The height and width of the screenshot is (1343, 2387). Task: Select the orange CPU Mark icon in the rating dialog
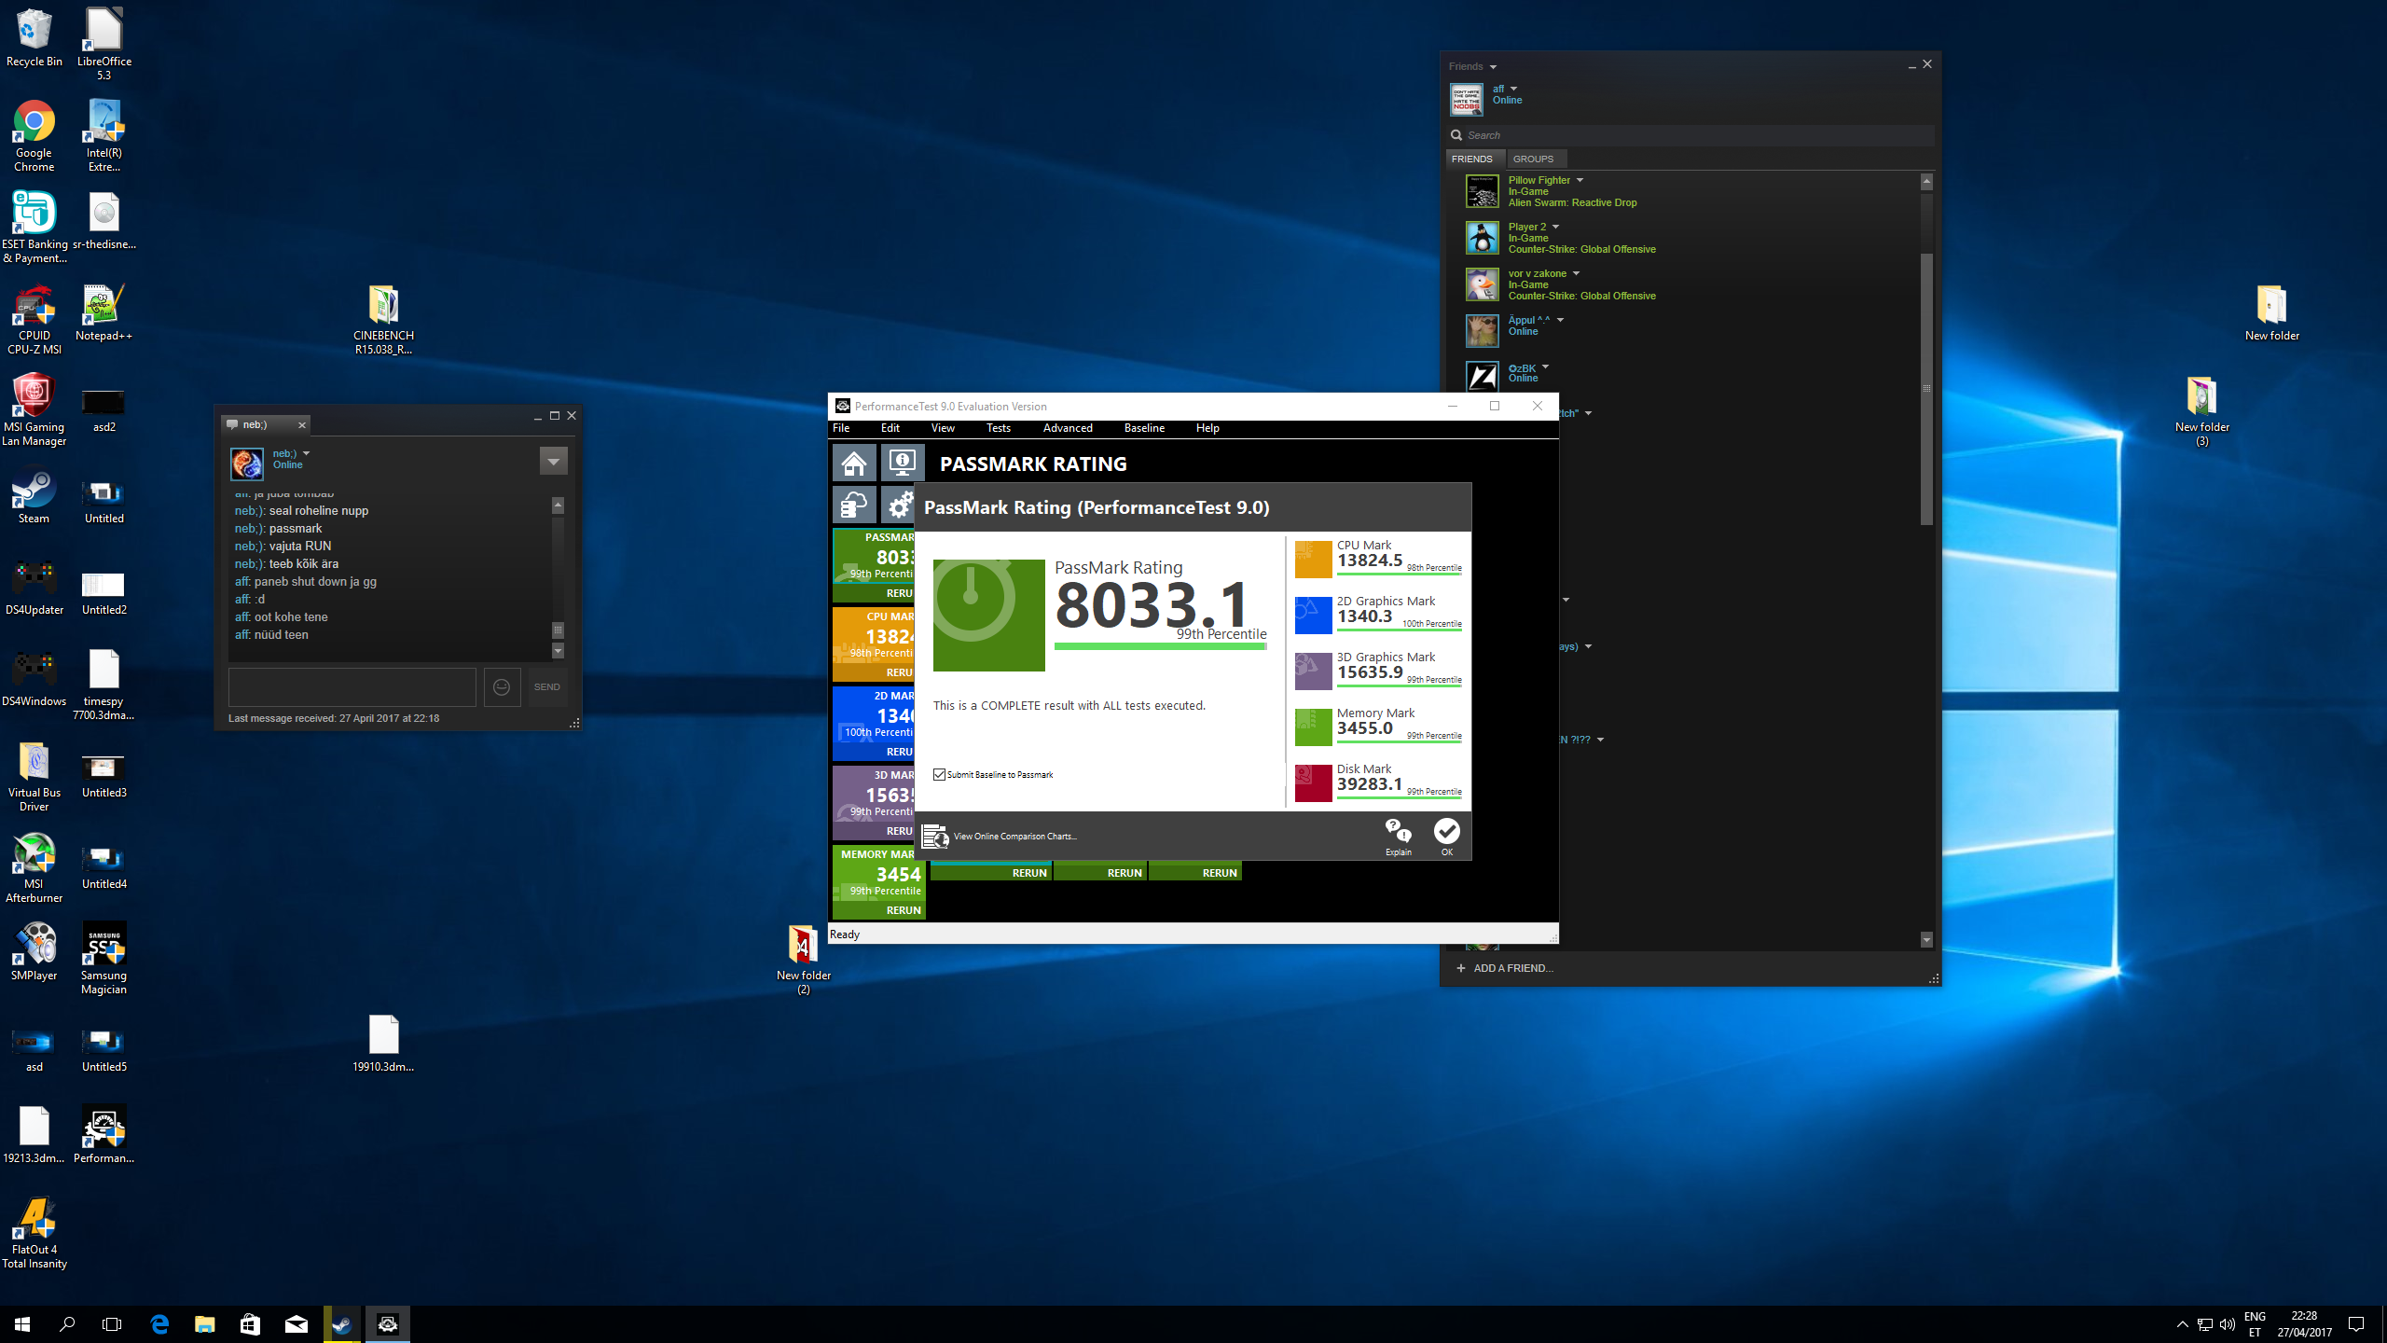coord(1313,560)
